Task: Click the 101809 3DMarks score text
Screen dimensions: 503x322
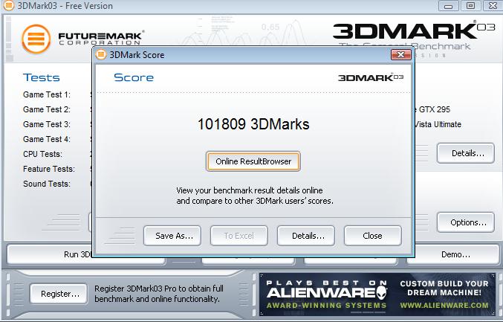Action: (253, 124)
